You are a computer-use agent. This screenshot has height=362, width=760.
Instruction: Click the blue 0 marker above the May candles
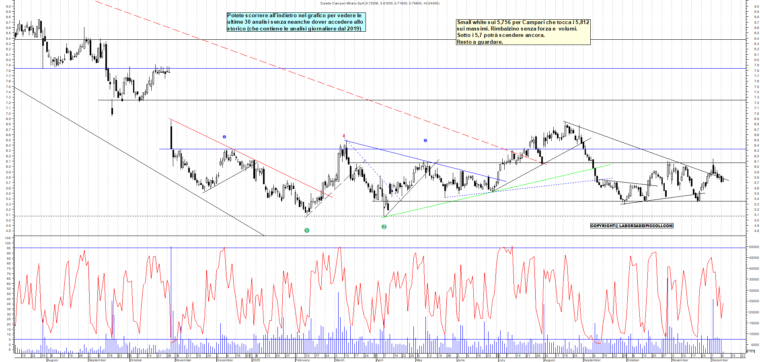[x=425, y=140]
